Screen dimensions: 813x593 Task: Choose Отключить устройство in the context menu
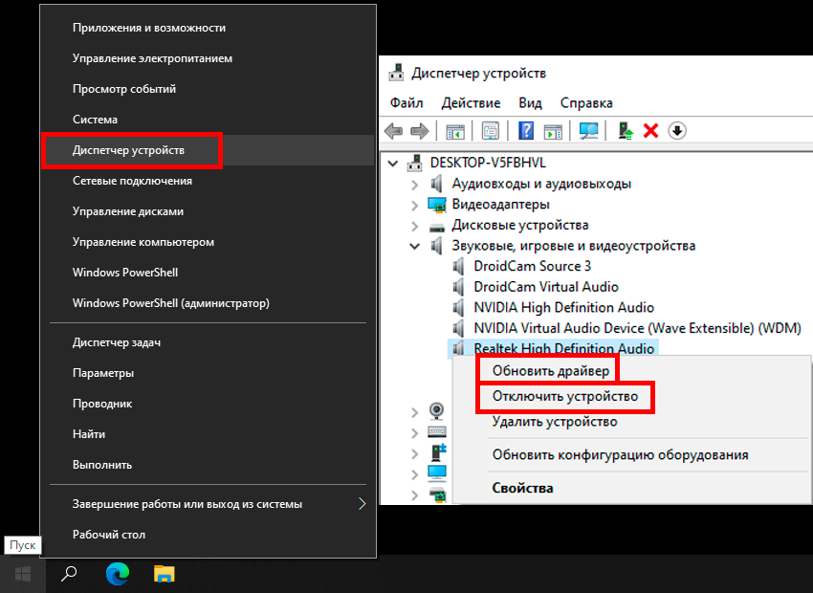click(564, 396)
